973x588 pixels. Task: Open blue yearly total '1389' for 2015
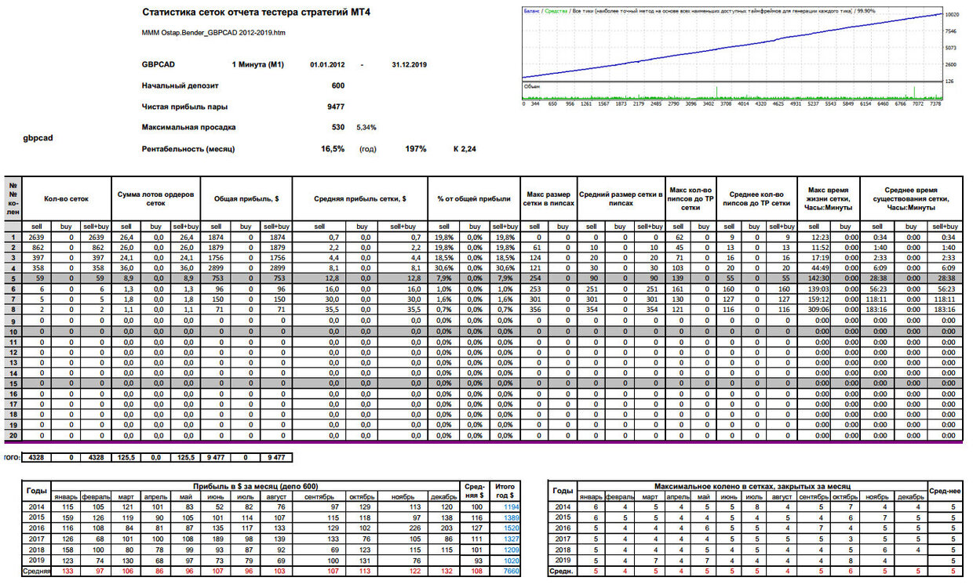point(504,518)
